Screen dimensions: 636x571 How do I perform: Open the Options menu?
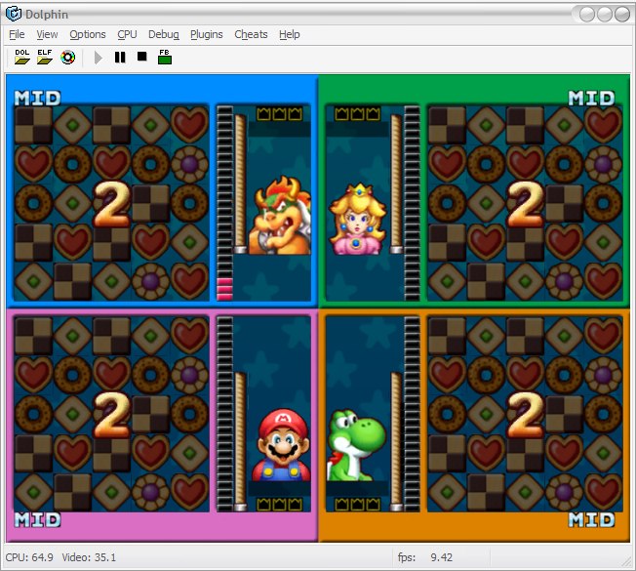[x=88, y=34]
